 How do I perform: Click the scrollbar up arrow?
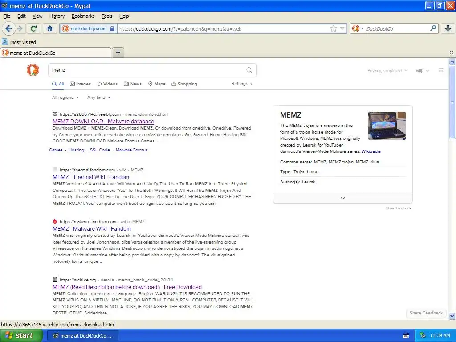(452, 61)
